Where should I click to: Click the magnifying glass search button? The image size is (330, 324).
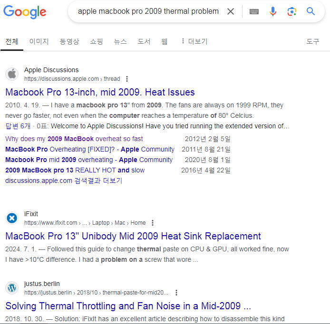pyautogui.click(x=311, y=11)
